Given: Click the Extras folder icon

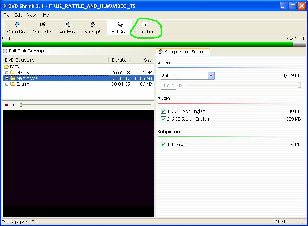Looking at the screenshot, I should 13,84.
